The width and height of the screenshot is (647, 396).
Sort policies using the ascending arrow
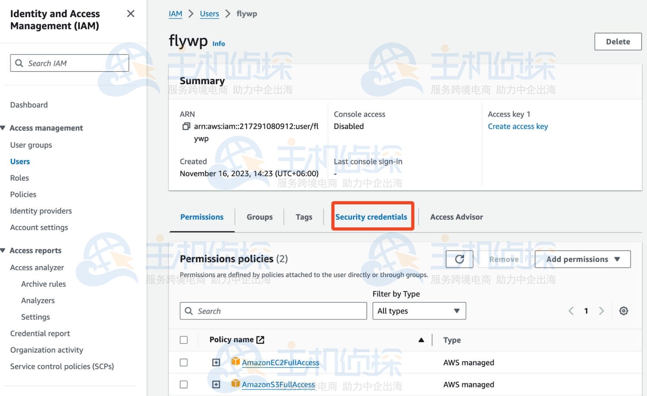click(421, 340)
